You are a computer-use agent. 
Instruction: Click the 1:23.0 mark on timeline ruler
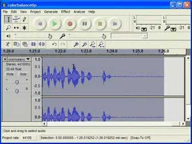(x=86, y=51)
